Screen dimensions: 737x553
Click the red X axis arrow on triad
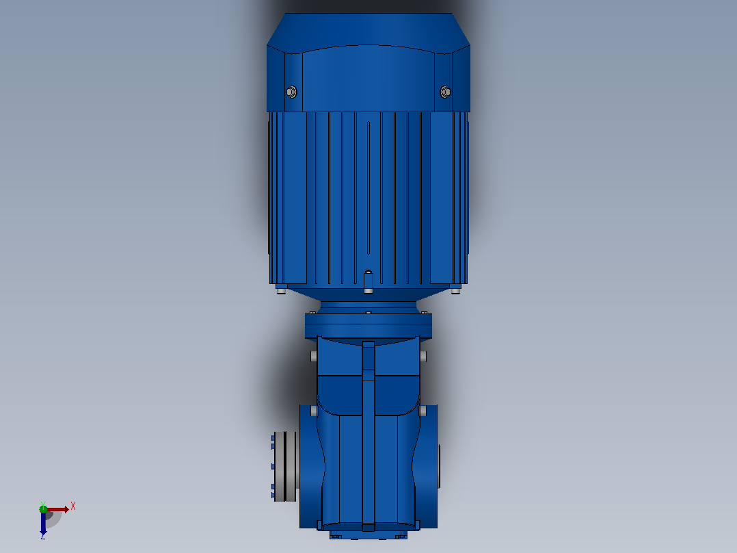58,509
